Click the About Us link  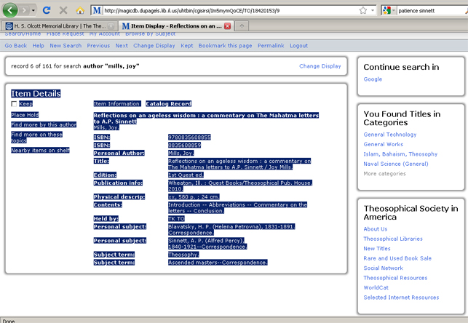375,229
